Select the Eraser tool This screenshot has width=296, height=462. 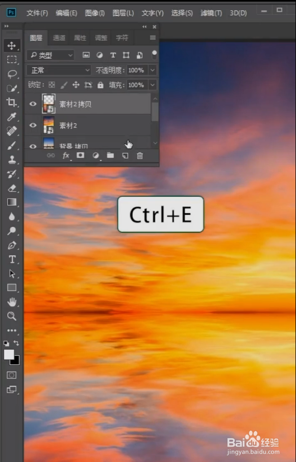[12, 188]
